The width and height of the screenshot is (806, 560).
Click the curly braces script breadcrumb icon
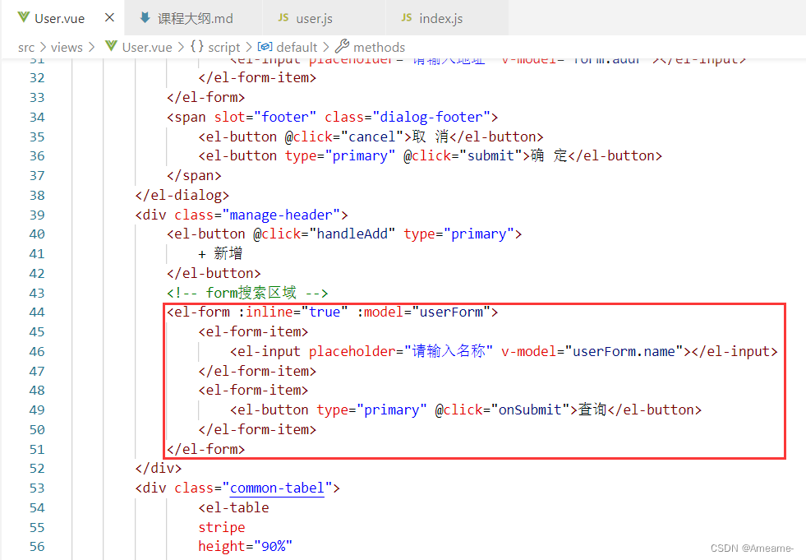(197, 46)
